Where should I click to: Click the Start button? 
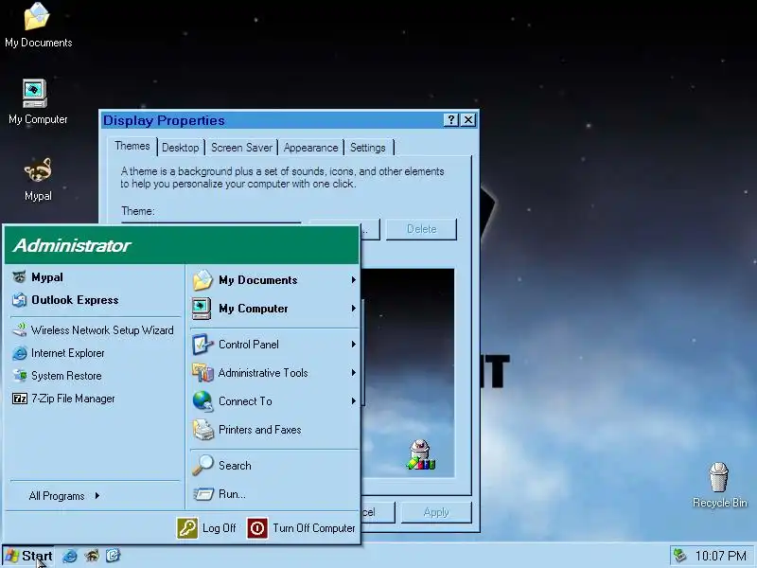click(28, 556)
